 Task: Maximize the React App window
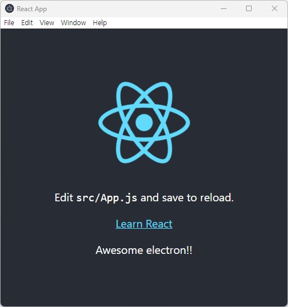249,8
